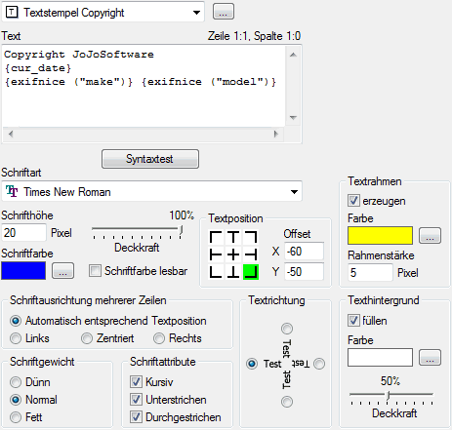Click the yellow Textrahmen color swatch
Viewport: 452px width, 430px height.
tap(380, 236)
